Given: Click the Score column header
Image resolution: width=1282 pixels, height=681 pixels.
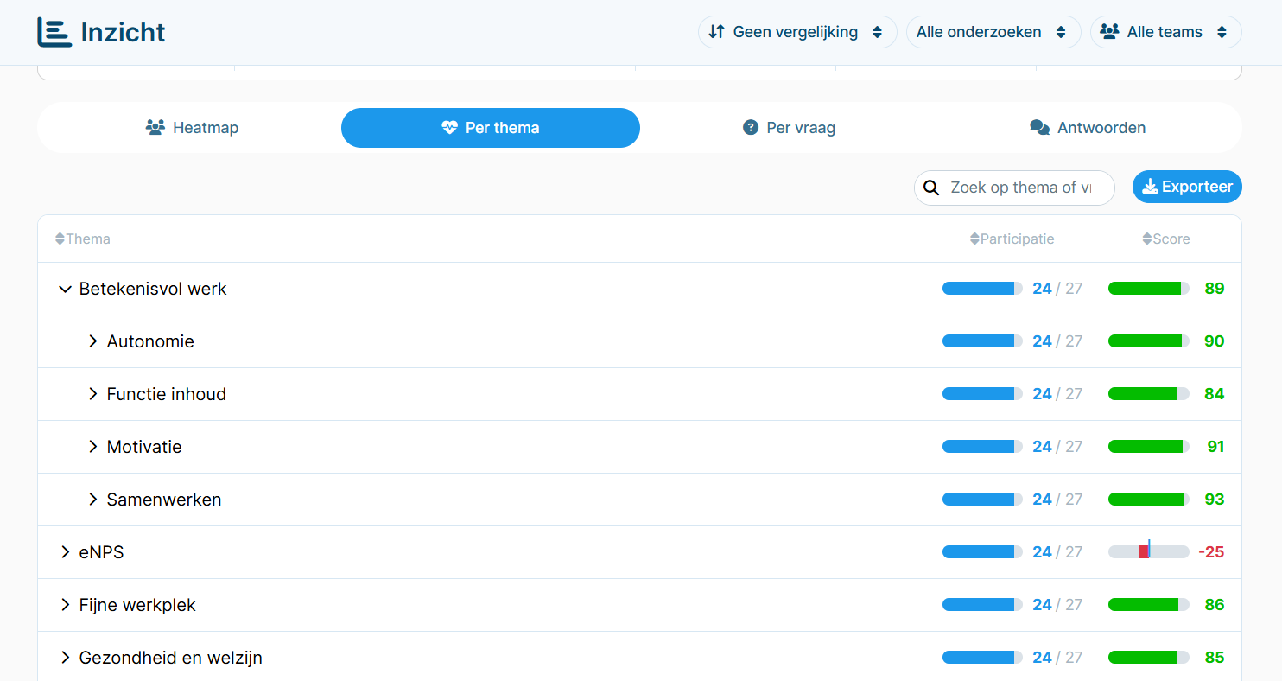Looking at the screenshot, I should [1166, 239].
